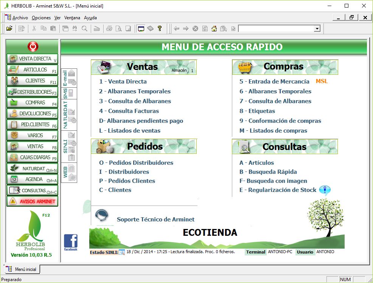Click the copy icon in toolbar

[x=44, y=29]
